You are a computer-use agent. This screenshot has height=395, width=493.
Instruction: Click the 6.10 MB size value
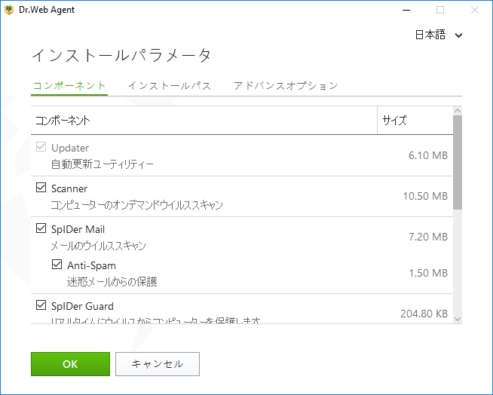coord(428,155)
